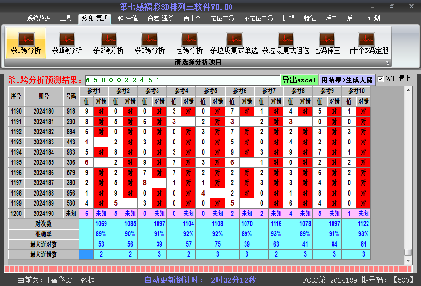Open the 定位二码 tab
This screenshot has width=421, height=286.
point(222,18)
